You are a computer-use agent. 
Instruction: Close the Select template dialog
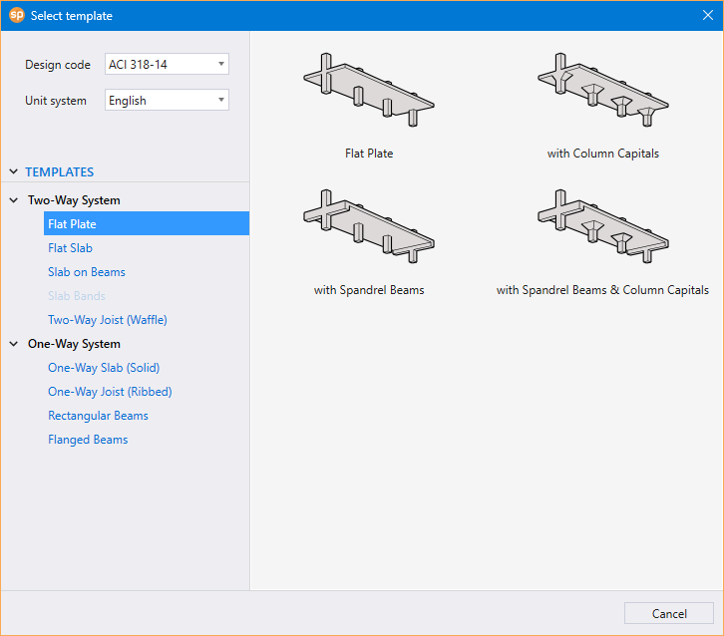(x=707, y=15)
